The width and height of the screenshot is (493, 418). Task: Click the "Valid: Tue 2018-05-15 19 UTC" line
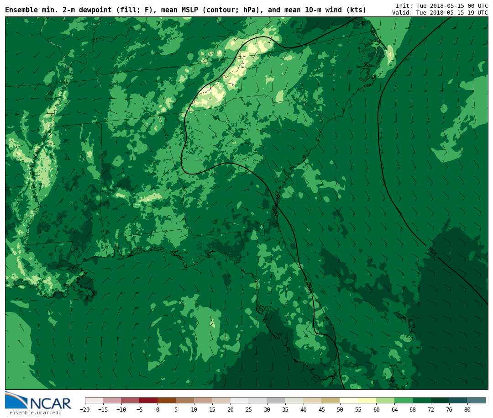[440, 13]
